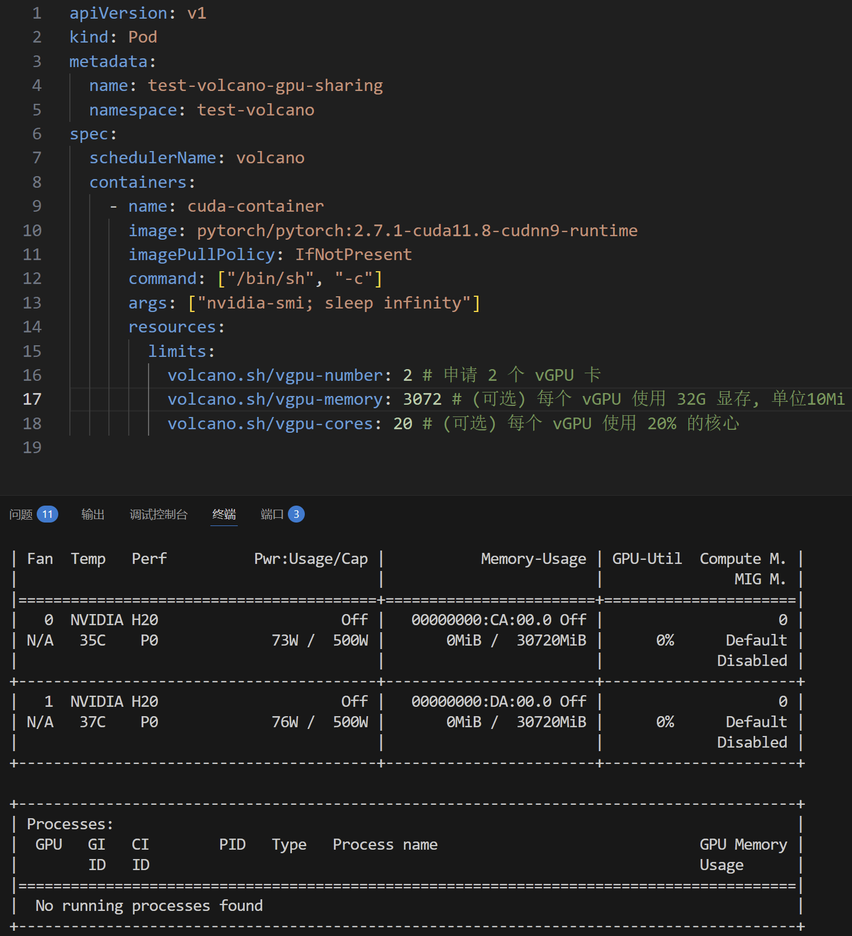This screenshot has width=852, height=936.
Task: Place cursor on the imagePullPolicy value IfNotPresent
Action: coord(353,255)
